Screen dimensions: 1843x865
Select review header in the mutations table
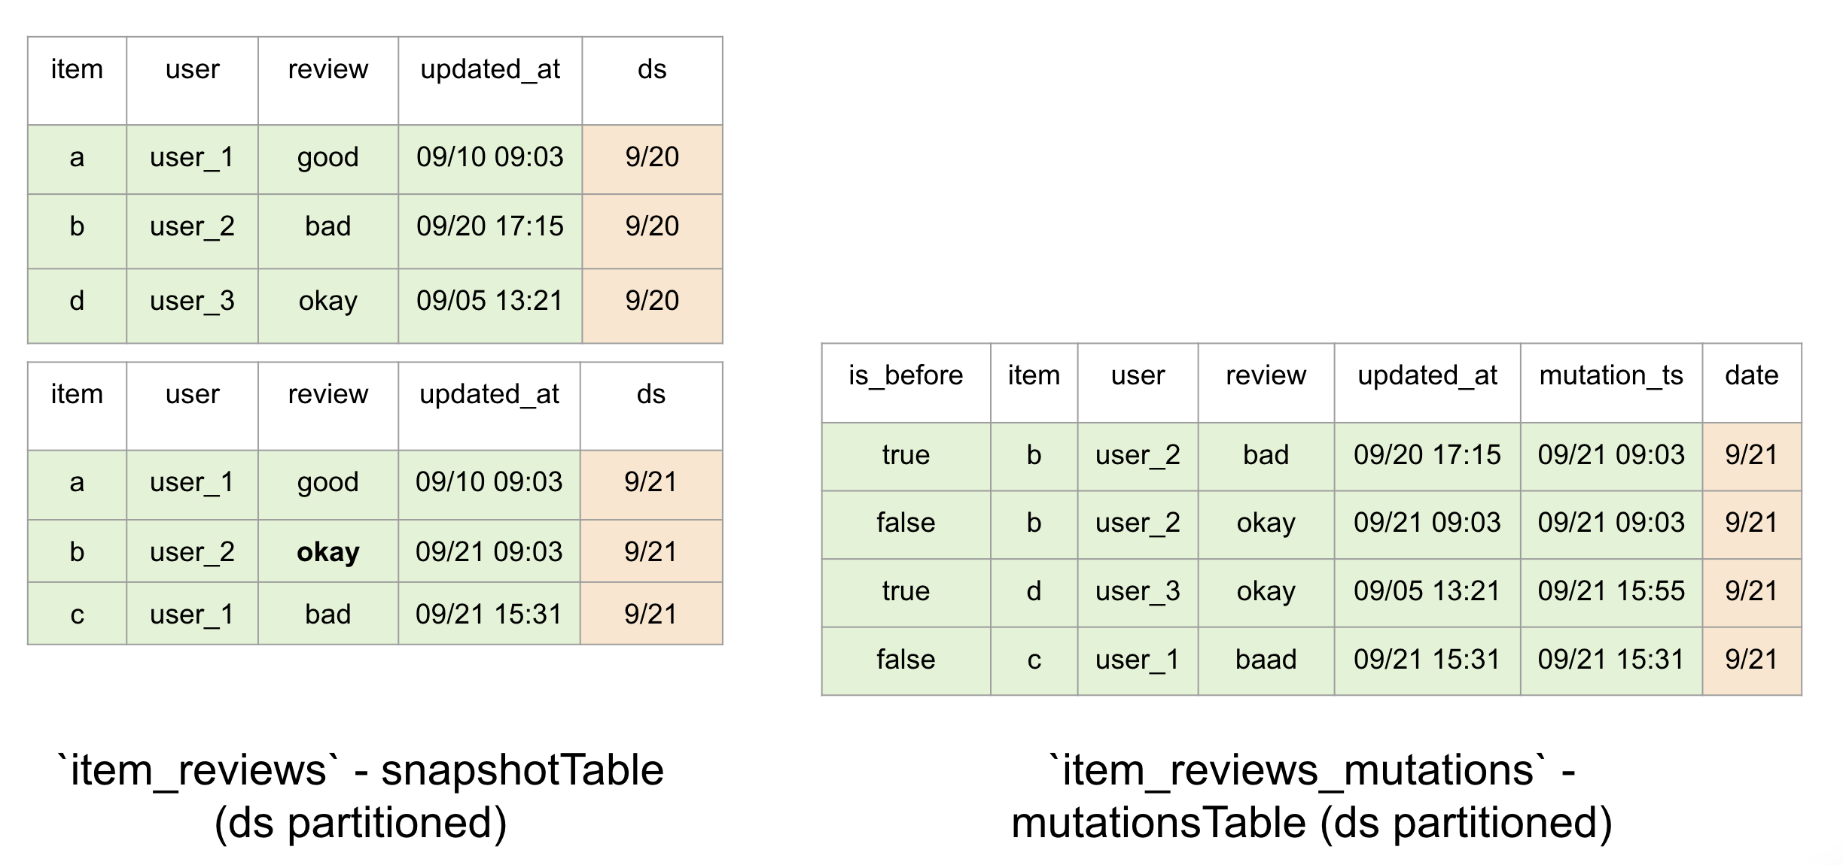point(1266,375)
